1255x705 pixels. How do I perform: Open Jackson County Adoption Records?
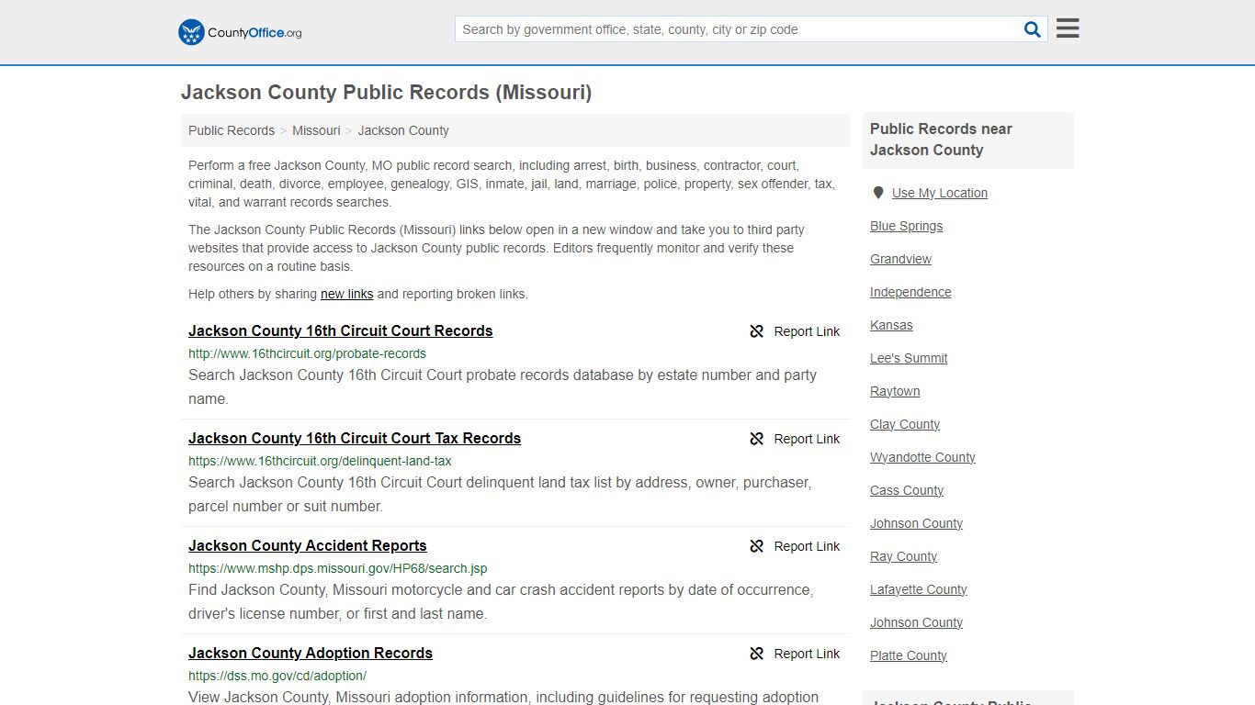pos(311,654)
